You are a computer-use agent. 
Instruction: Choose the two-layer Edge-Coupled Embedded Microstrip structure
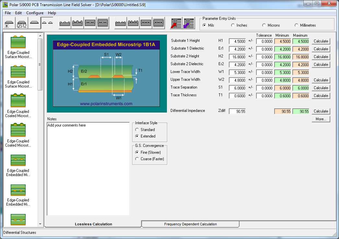point(18,165)
